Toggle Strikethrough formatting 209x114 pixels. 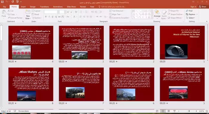pos(59,17)
